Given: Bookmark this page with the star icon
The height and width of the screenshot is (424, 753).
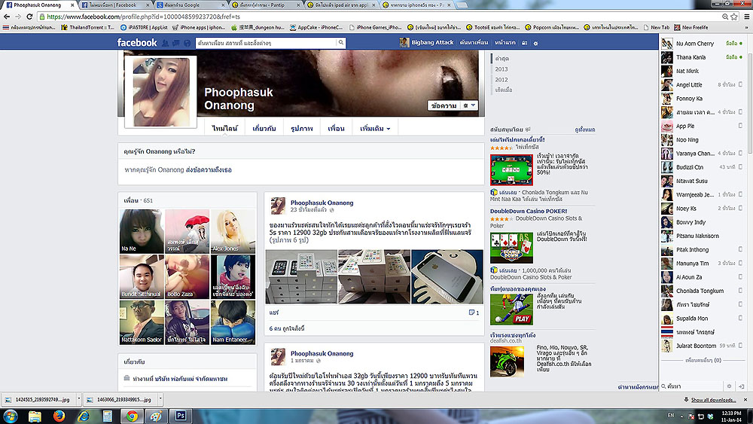Looking at the screenshot, I should point(733,17).
